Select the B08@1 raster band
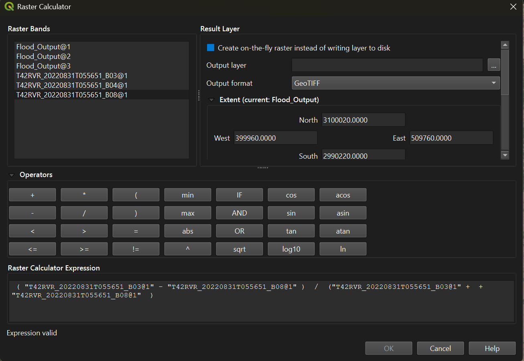Viewport: 524px width, 361px height. coord(102,95)
